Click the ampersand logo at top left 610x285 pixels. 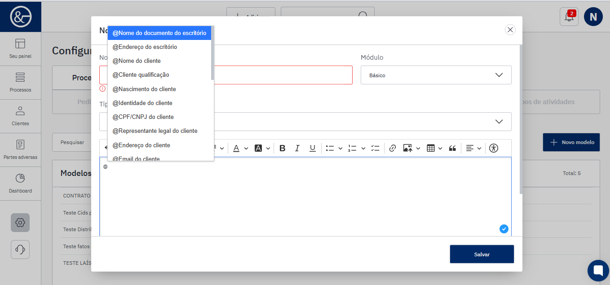tap(20, 16)
